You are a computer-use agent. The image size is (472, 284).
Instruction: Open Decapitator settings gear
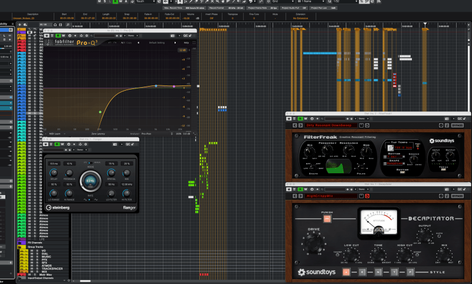pyautogui.click(x=441, y=196)
